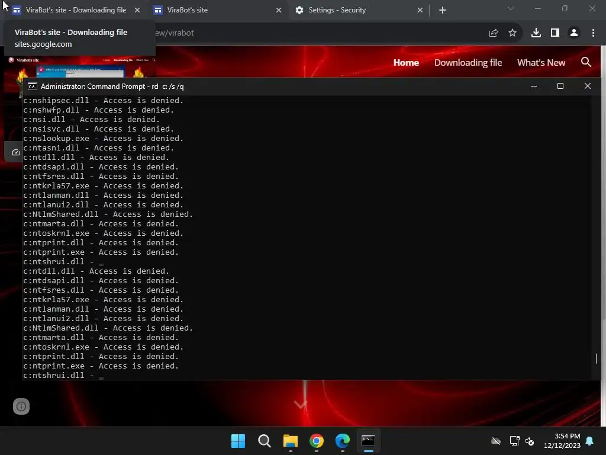The height and width of the screenshot is (455, 606).
Task: Open the Windows Start menu
Action: 238,441
